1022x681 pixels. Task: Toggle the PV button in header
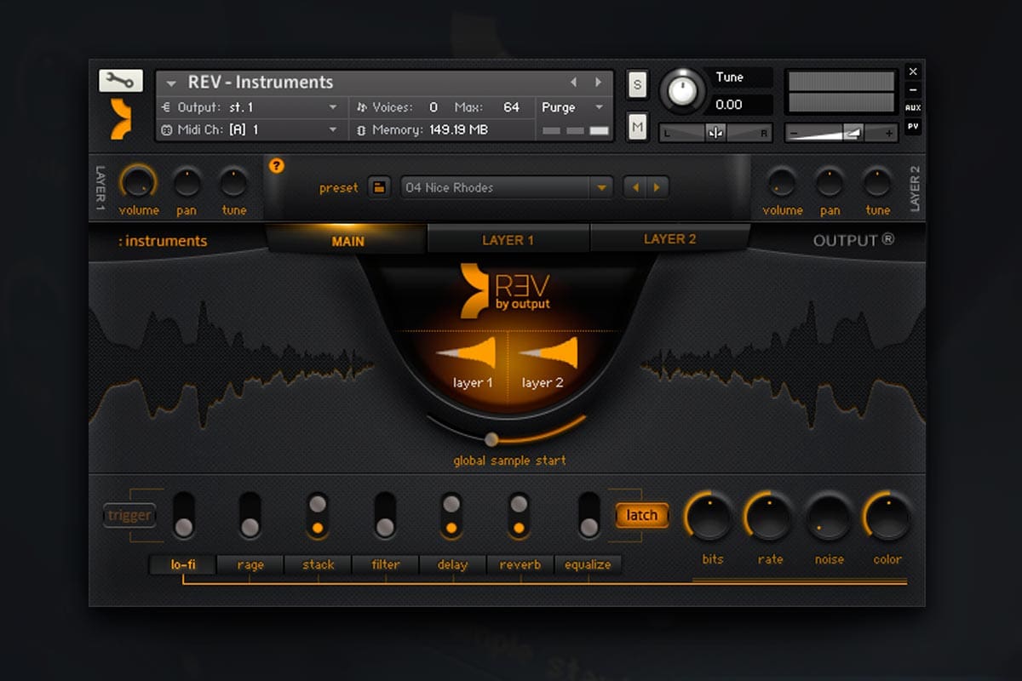point(913,127)
